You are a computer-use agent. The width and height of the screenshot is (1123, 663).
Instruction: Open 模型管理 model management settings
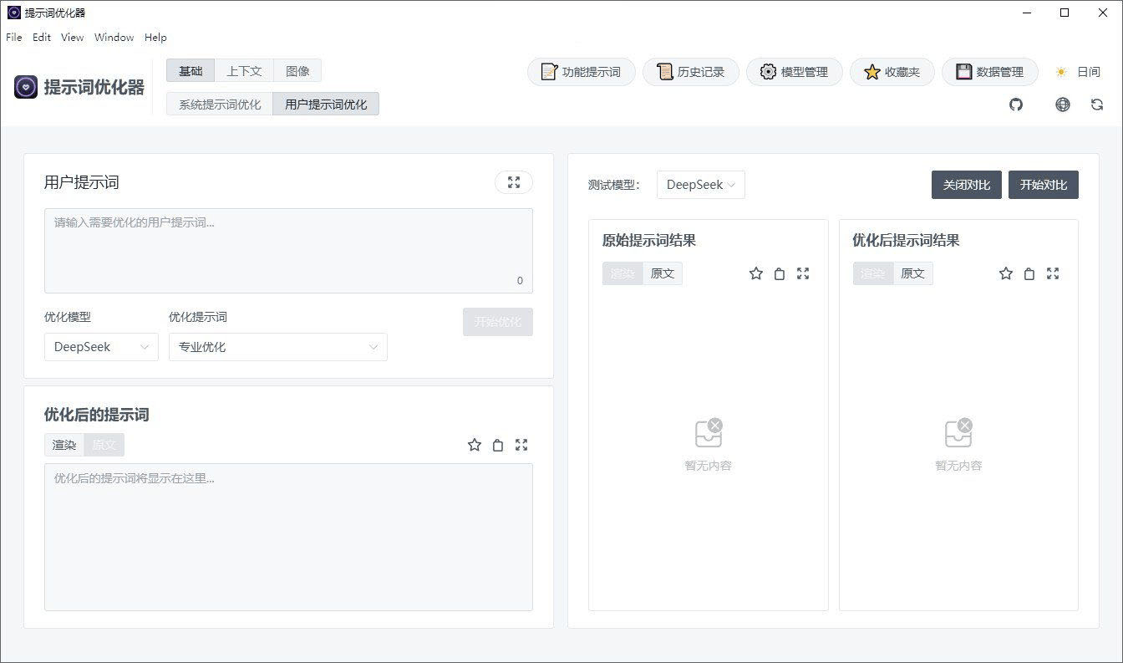point(794,72)
